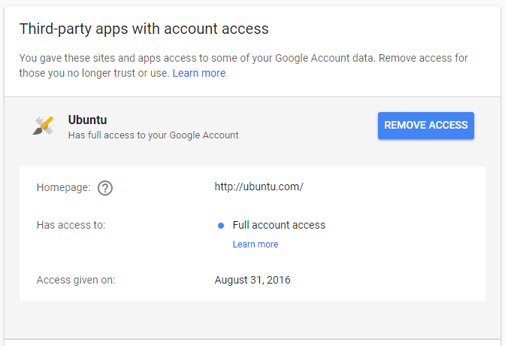Screen dimensions: 505x346
Task: Click 'Has full access to your Google Account' subtitle
Action: click(x=153, y=135)
